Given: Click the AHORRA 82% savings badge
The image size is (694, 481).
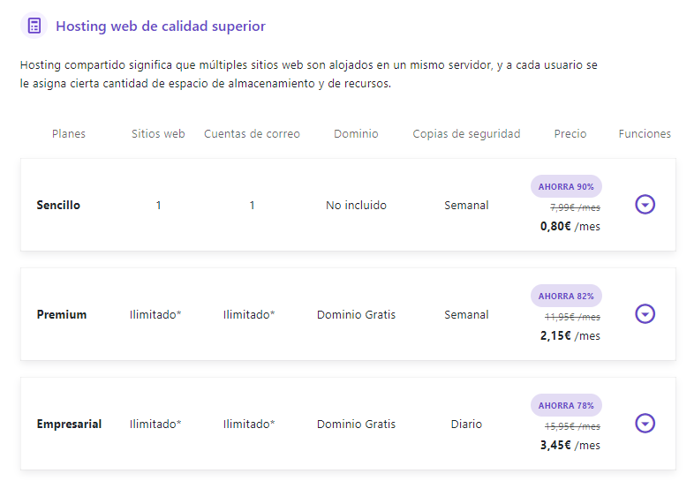Looking at the screenshot, I should tap(566, 296).
